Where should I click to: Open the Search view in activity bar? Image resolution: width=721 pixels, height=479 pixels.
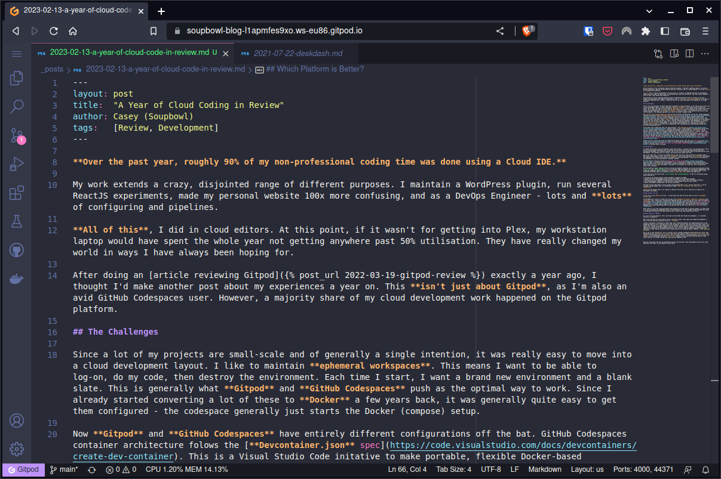17,107
